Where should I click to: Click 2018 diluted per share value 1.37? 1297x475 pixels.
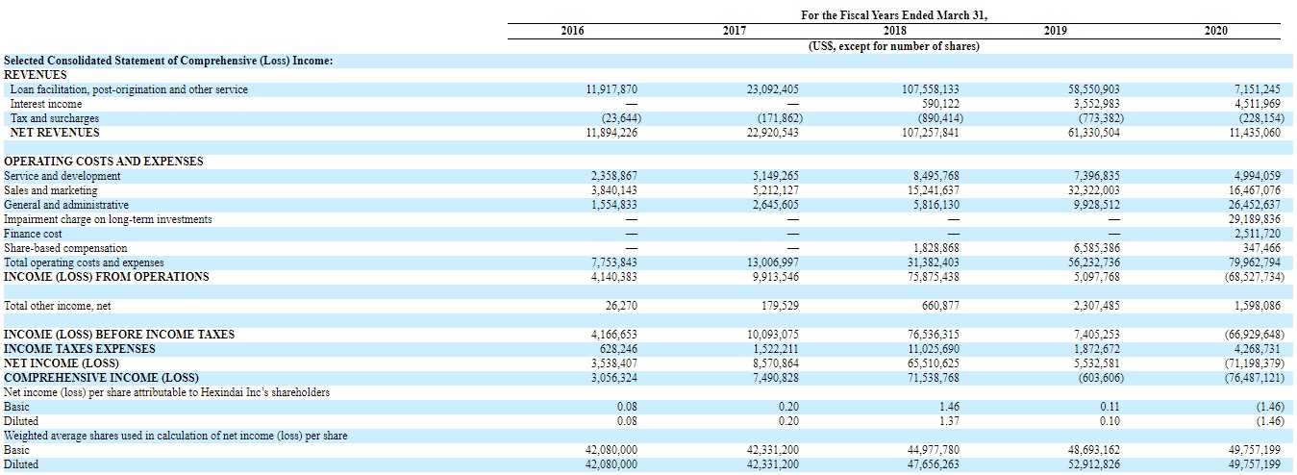(948, 421)
